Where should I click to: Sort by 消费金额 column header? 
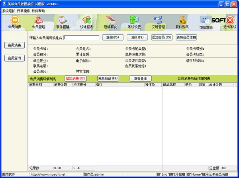[63, 85]
